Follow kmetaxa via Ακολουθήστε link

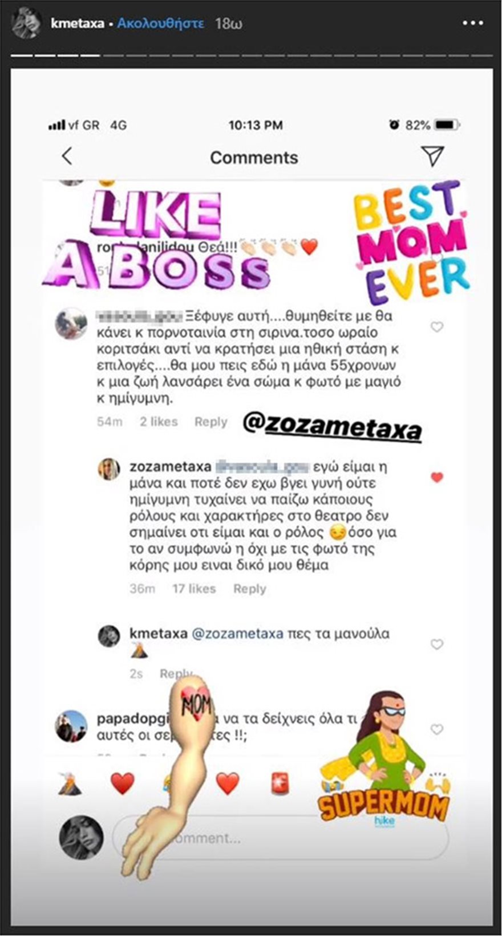tap(160, 23)
